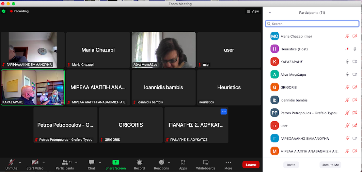The height and width of the screenshot is (172, 362).
Task: Toggle video-off icon for Maria Chazapi row
Action: 354,36
